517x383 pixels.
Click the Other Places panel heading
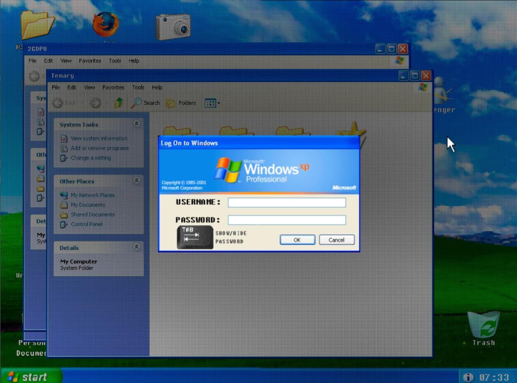click(x=77, y=181)
